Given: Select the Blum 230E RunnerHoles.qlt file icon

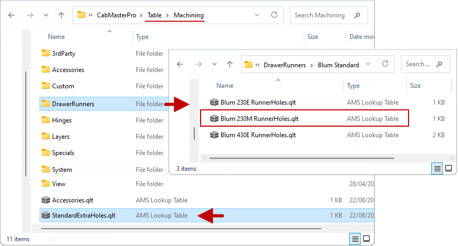Looking at the screenshot, I should pos(214,102).
